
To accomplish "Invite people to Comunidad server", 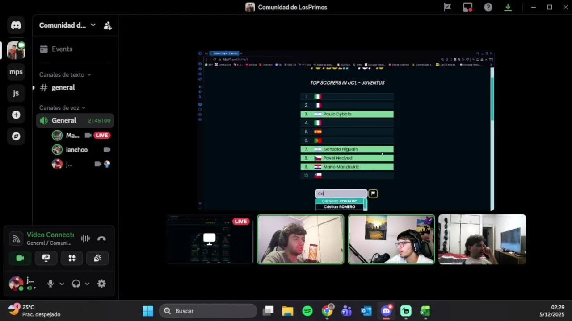I will 108,25.
